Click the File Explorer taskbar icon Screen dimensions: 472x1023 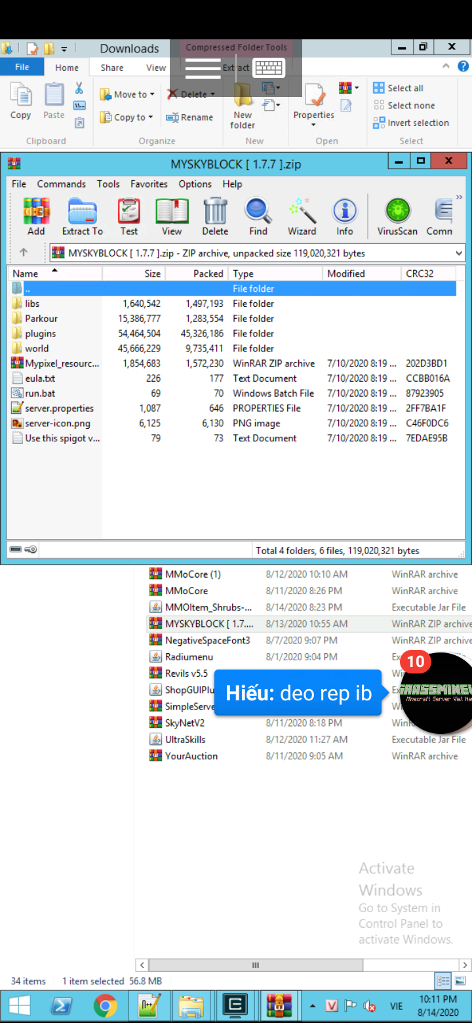point(191,1005)
